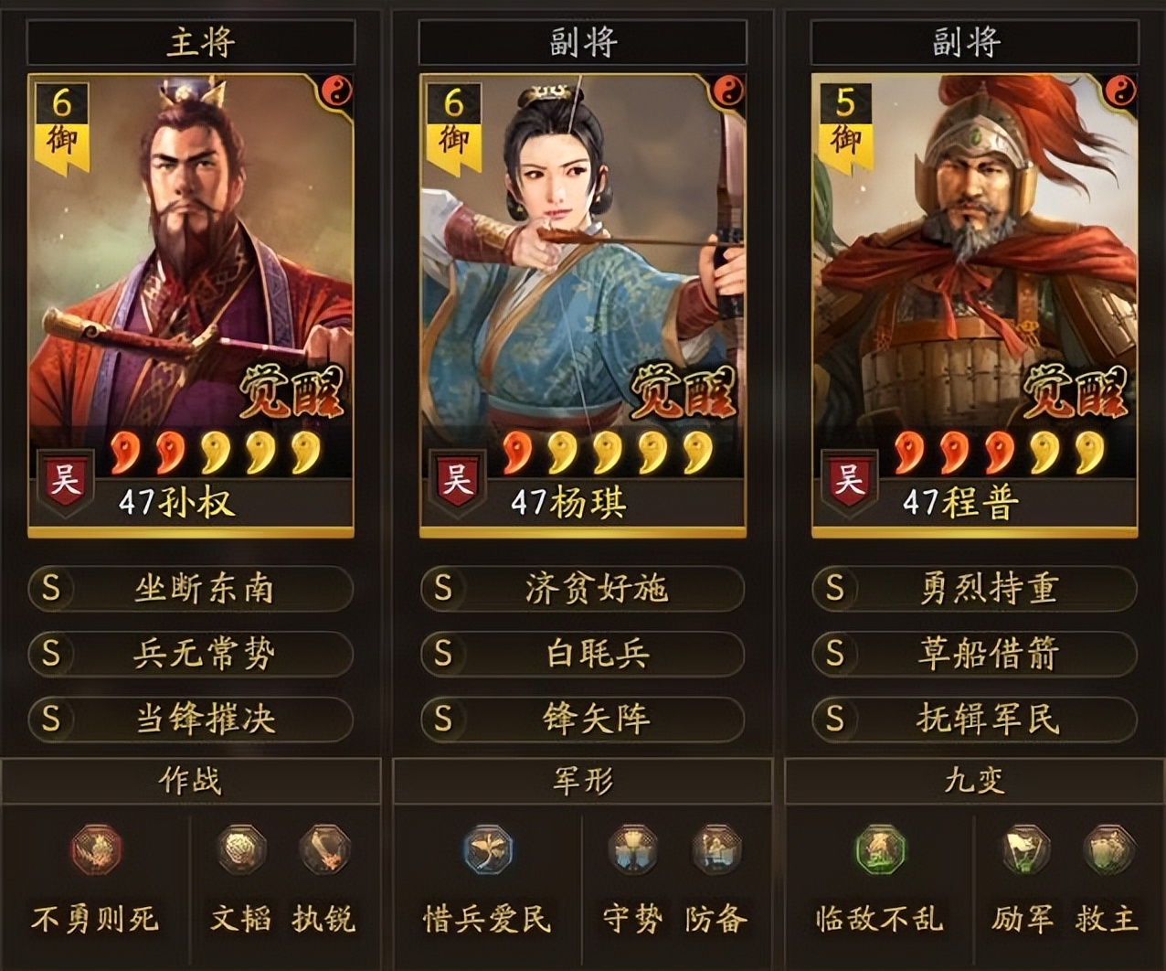Open 杨琪's hero card portrait
Image resolution: width=1166 pixels, height=971 pixels.
click(x=583, y=305)
